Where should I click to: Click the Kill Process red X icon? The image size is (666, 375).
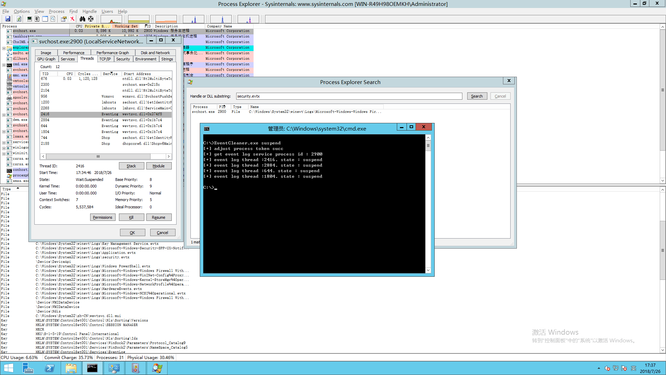point(72,19)
